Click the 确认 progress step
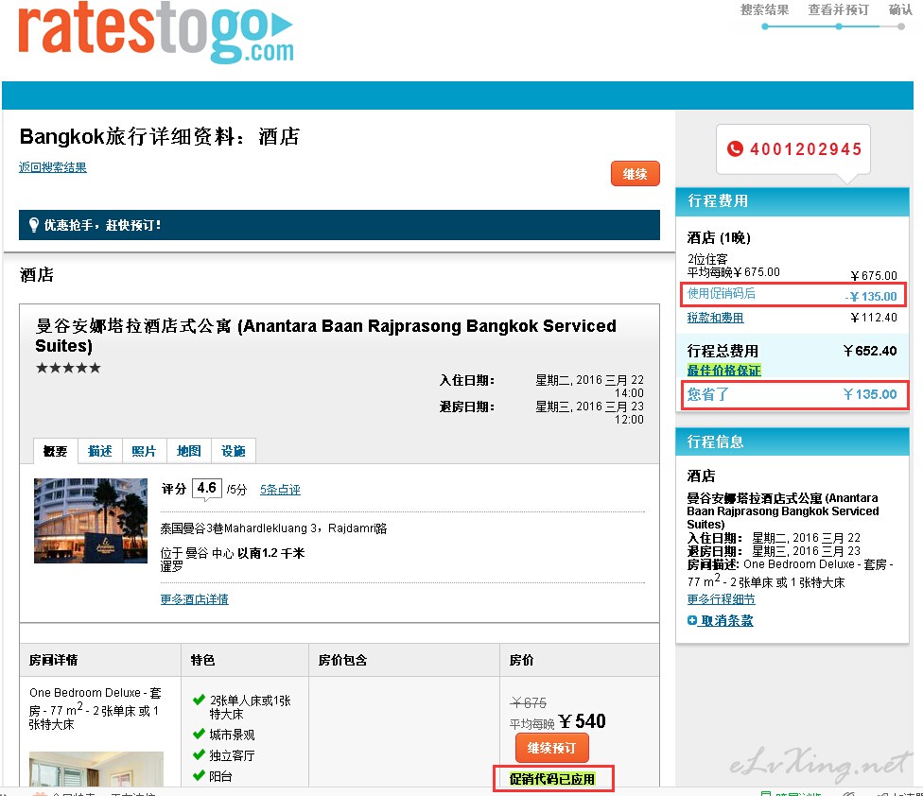Screen dimensions: 923x796 pos(900,10)
